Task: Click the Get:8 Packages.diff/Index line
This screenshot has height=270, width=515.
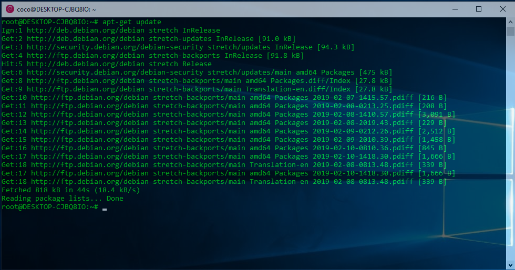Action: 197,81
